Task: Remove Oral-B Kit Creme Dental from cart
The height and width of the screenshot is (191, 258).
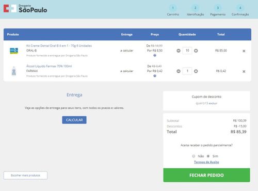Action: (244, 51)
